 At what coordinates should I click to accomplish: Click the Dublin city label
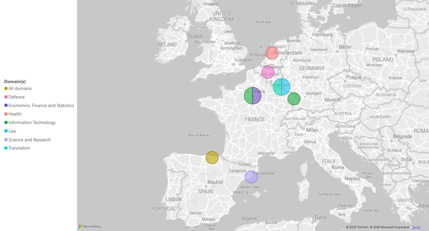pyautogui.click(x=196, y=36)
